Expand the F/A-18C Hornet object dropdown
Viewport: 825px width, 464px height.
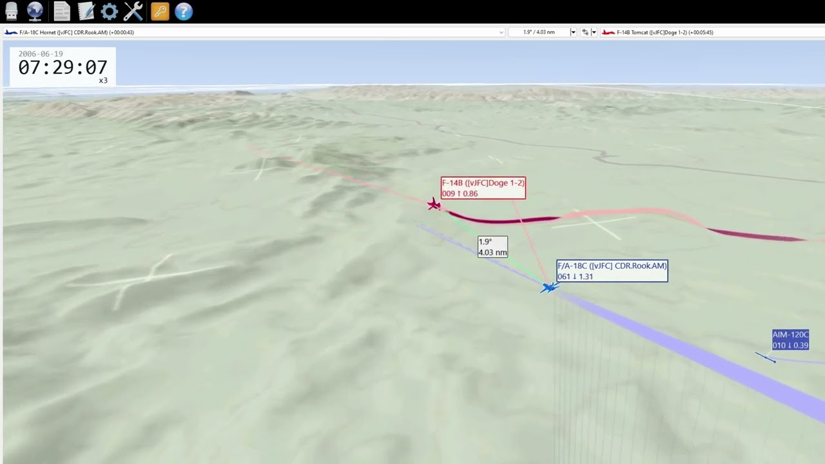501,32
